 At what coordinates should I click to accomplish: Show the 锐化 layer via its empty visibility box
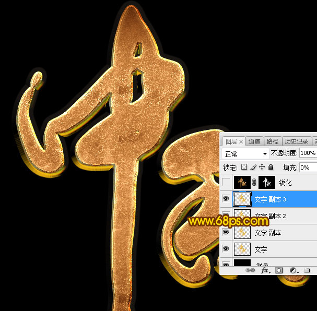(226, 182)
